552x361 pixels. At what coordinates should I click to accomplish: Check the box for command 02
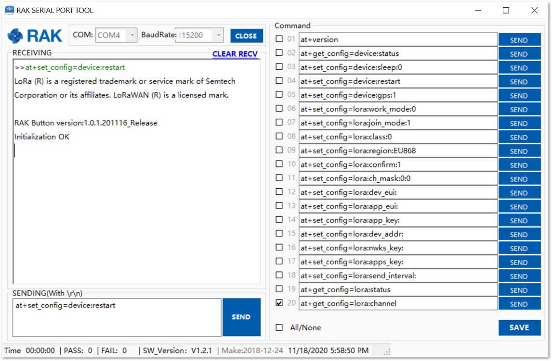279,53
